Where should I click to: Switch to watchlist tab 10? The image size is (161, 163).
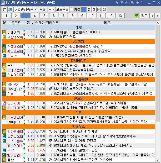92,16
